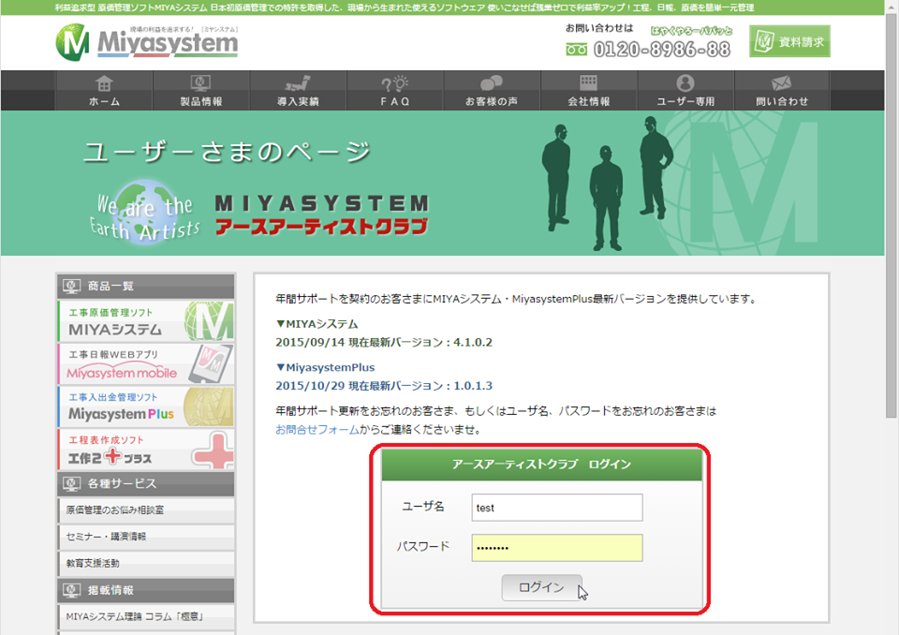The height and width of the screenshot is (635, 899).
Task: Click the ログイン button
Action: [542, 587]
